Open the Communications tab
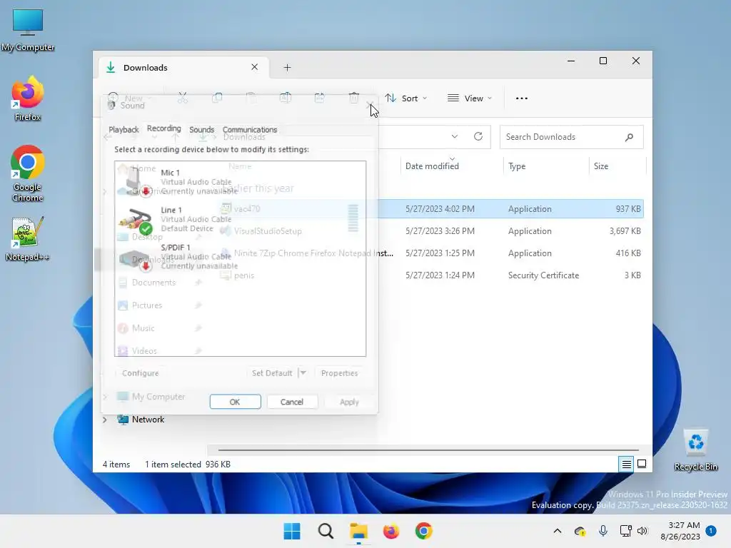Screen dimensions: 731x548 point(249,130)
